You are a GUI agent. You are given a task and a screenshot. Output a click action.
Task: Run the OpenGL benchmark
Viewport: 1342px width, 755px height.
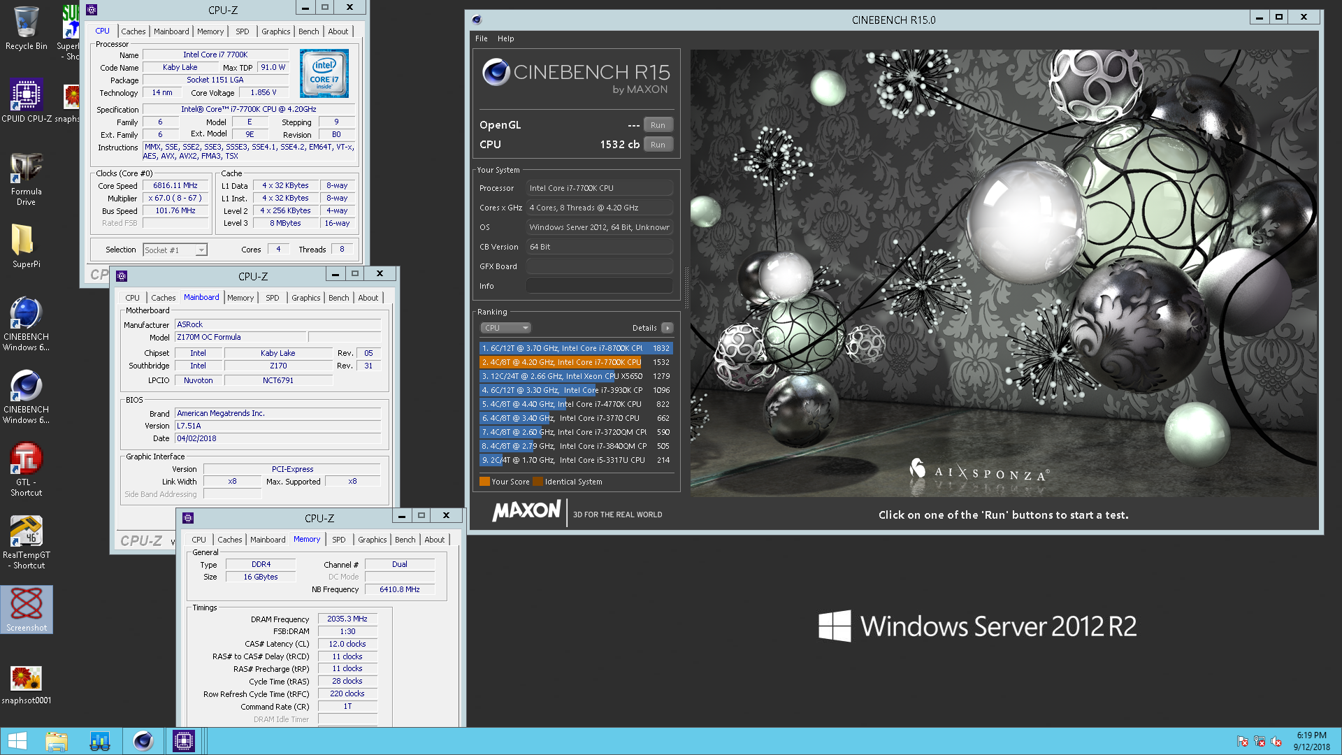(658, 125)
